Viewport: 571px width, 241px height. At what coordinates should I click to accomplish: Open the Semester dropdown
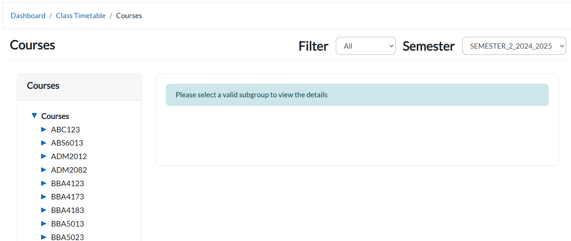coord(514,46)
